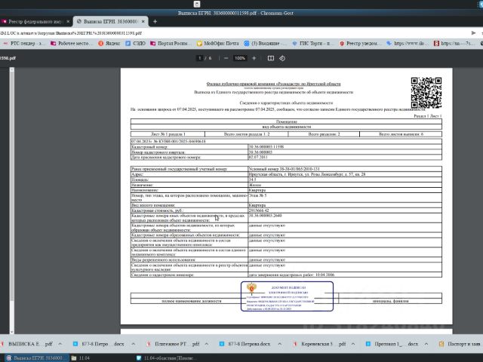
Task: Zoom out the PDF document
Action: point(226,58)
